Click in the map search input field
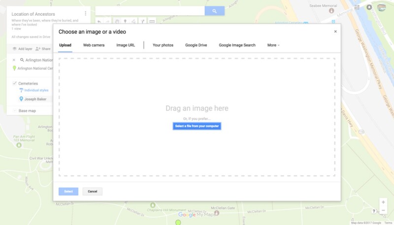This screenshot has height=225, width=394. 150,11
